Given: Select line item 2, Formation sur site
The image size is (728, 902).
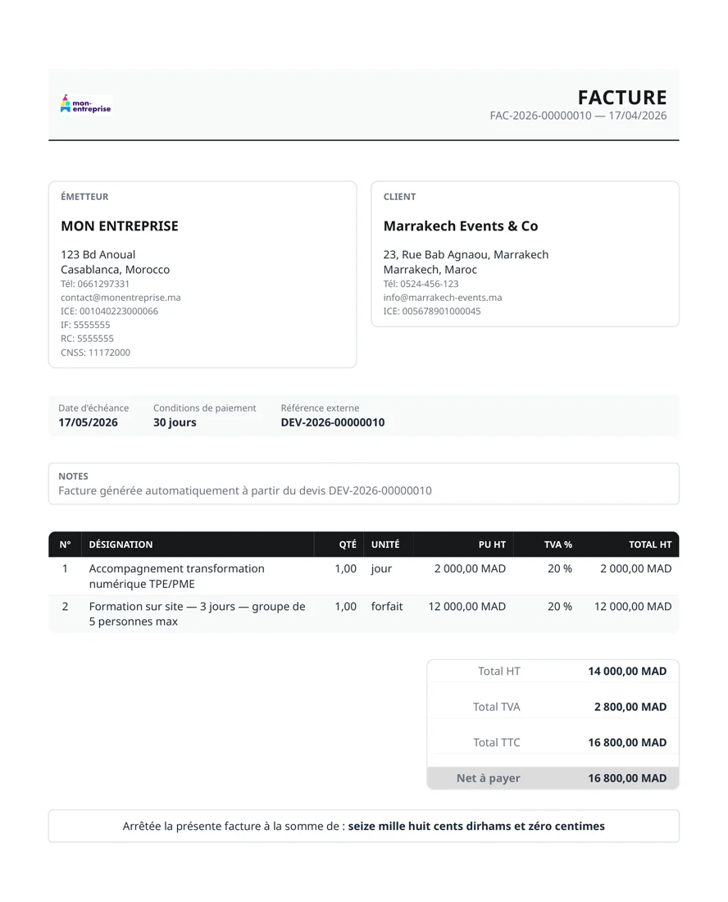Looking at the screenshot, I should (x=197, y=613).
